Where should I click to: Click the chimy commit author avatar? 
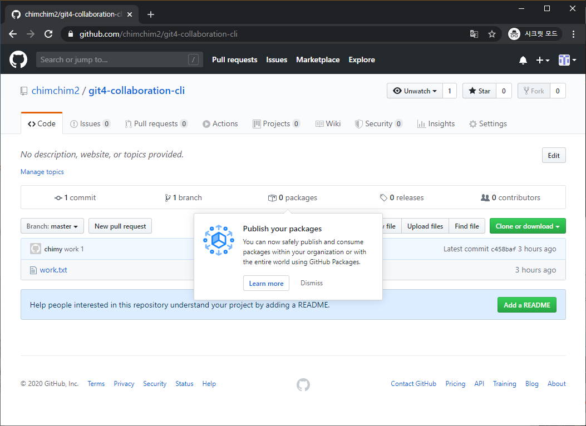[x=36, y=249]
